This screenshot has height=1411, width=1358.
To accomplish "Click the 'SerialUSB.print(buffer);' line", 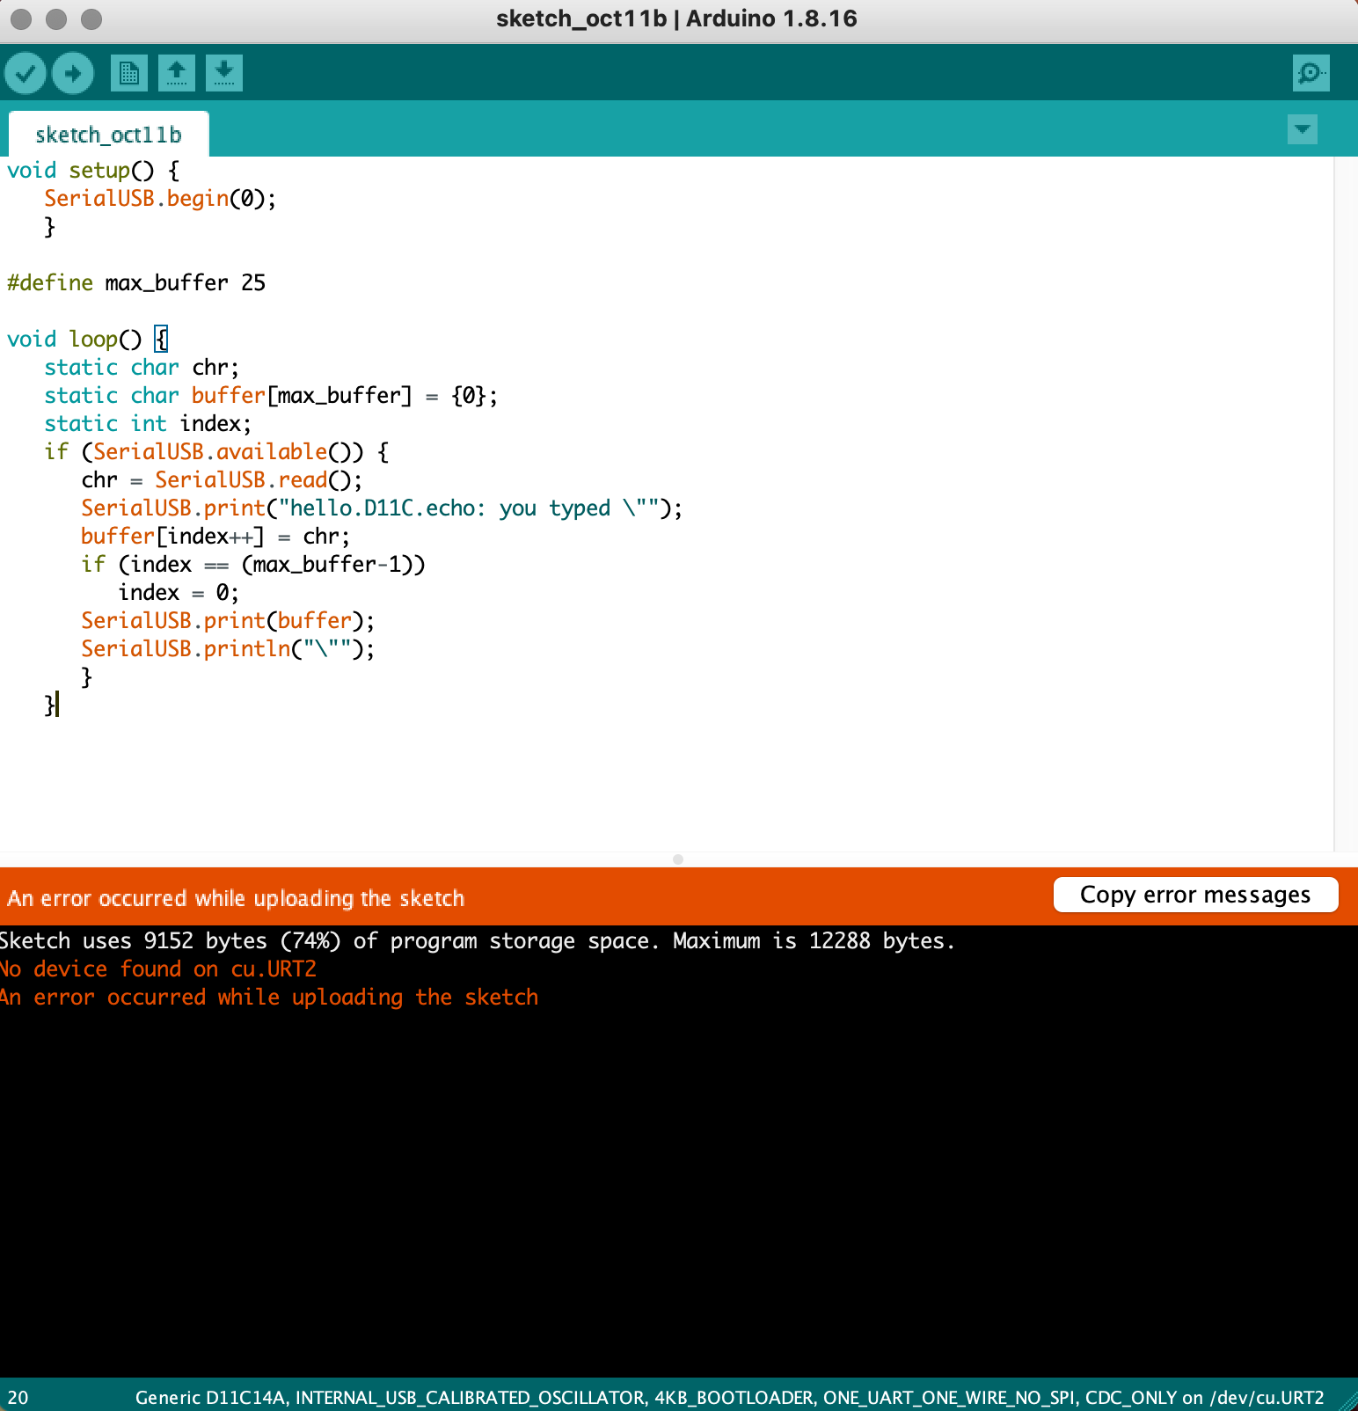I will pos(228,620).
